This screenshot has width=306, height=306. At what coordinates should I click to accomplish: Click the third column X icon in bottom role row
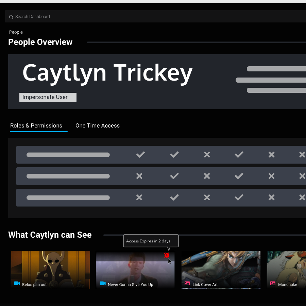(207, 198)
